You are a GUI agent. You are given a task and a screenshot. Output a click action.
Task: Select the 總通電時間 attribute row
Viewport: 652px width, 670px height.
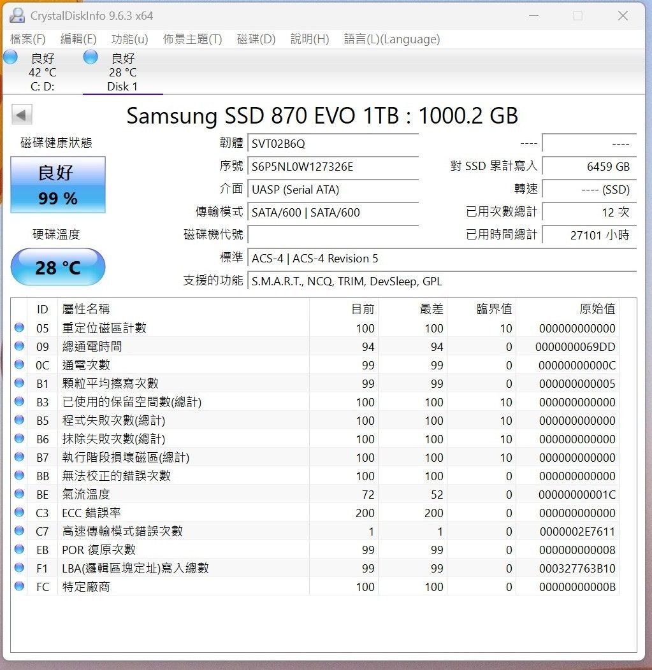(316, 346)
